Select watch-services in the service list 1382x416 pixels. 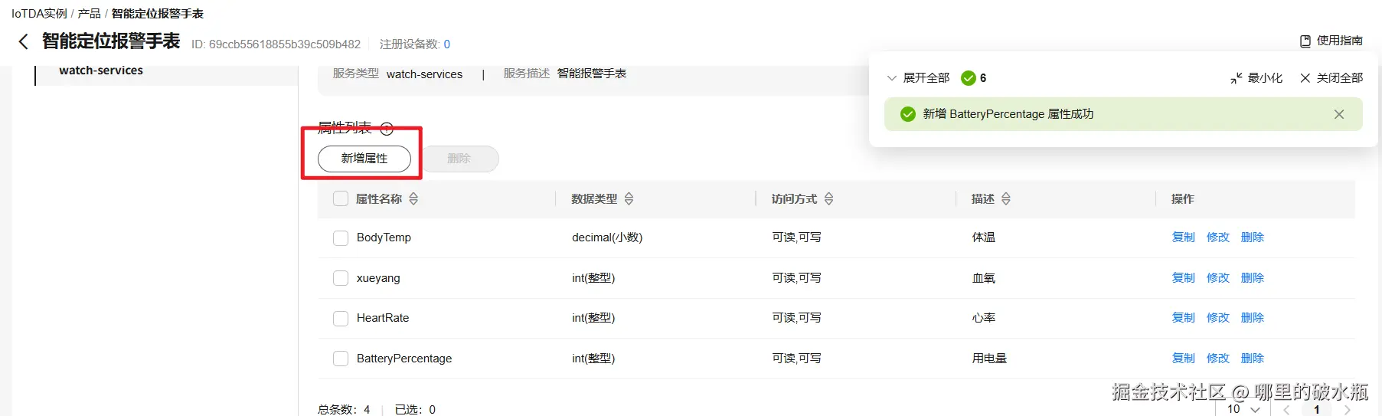click(x=101, y=70)
